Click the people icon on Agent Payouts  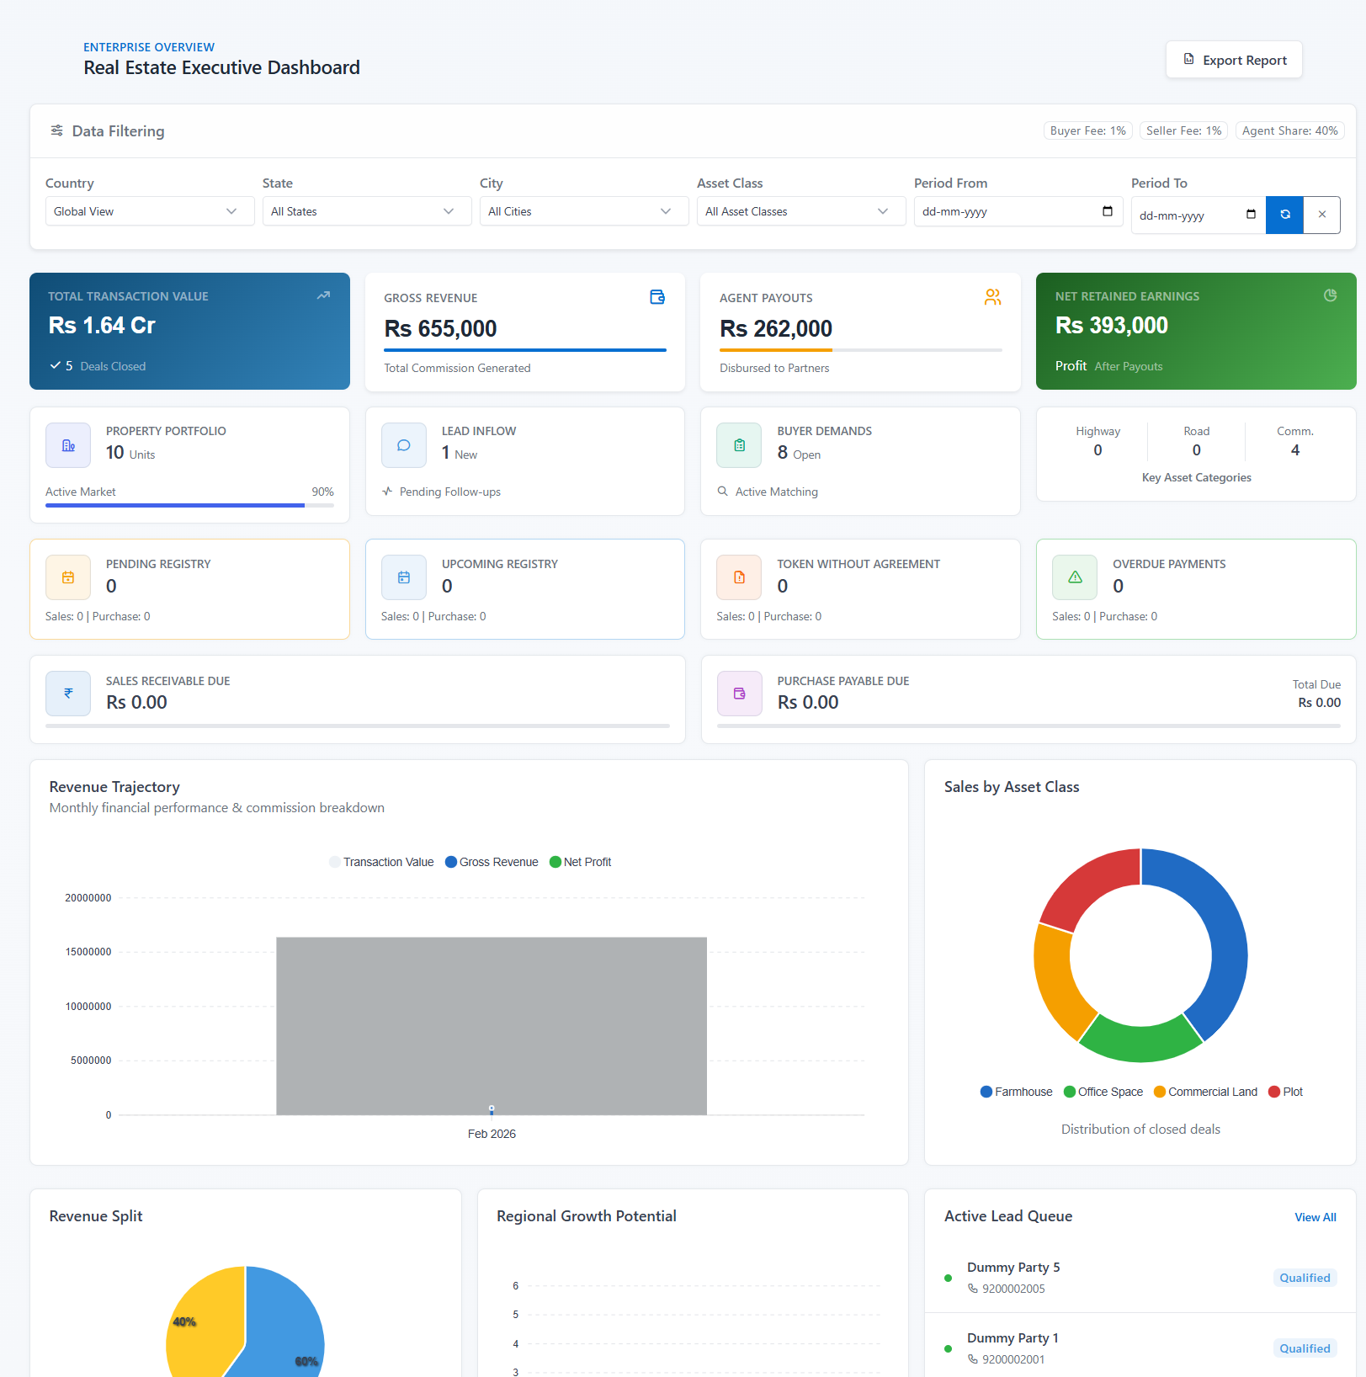(993, 297)
